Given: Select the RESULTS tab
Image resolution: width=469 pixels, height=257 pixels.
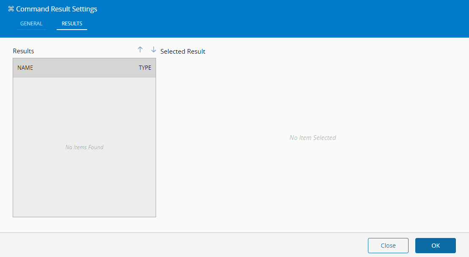Looking at the screenshot, I should point(72,24).
